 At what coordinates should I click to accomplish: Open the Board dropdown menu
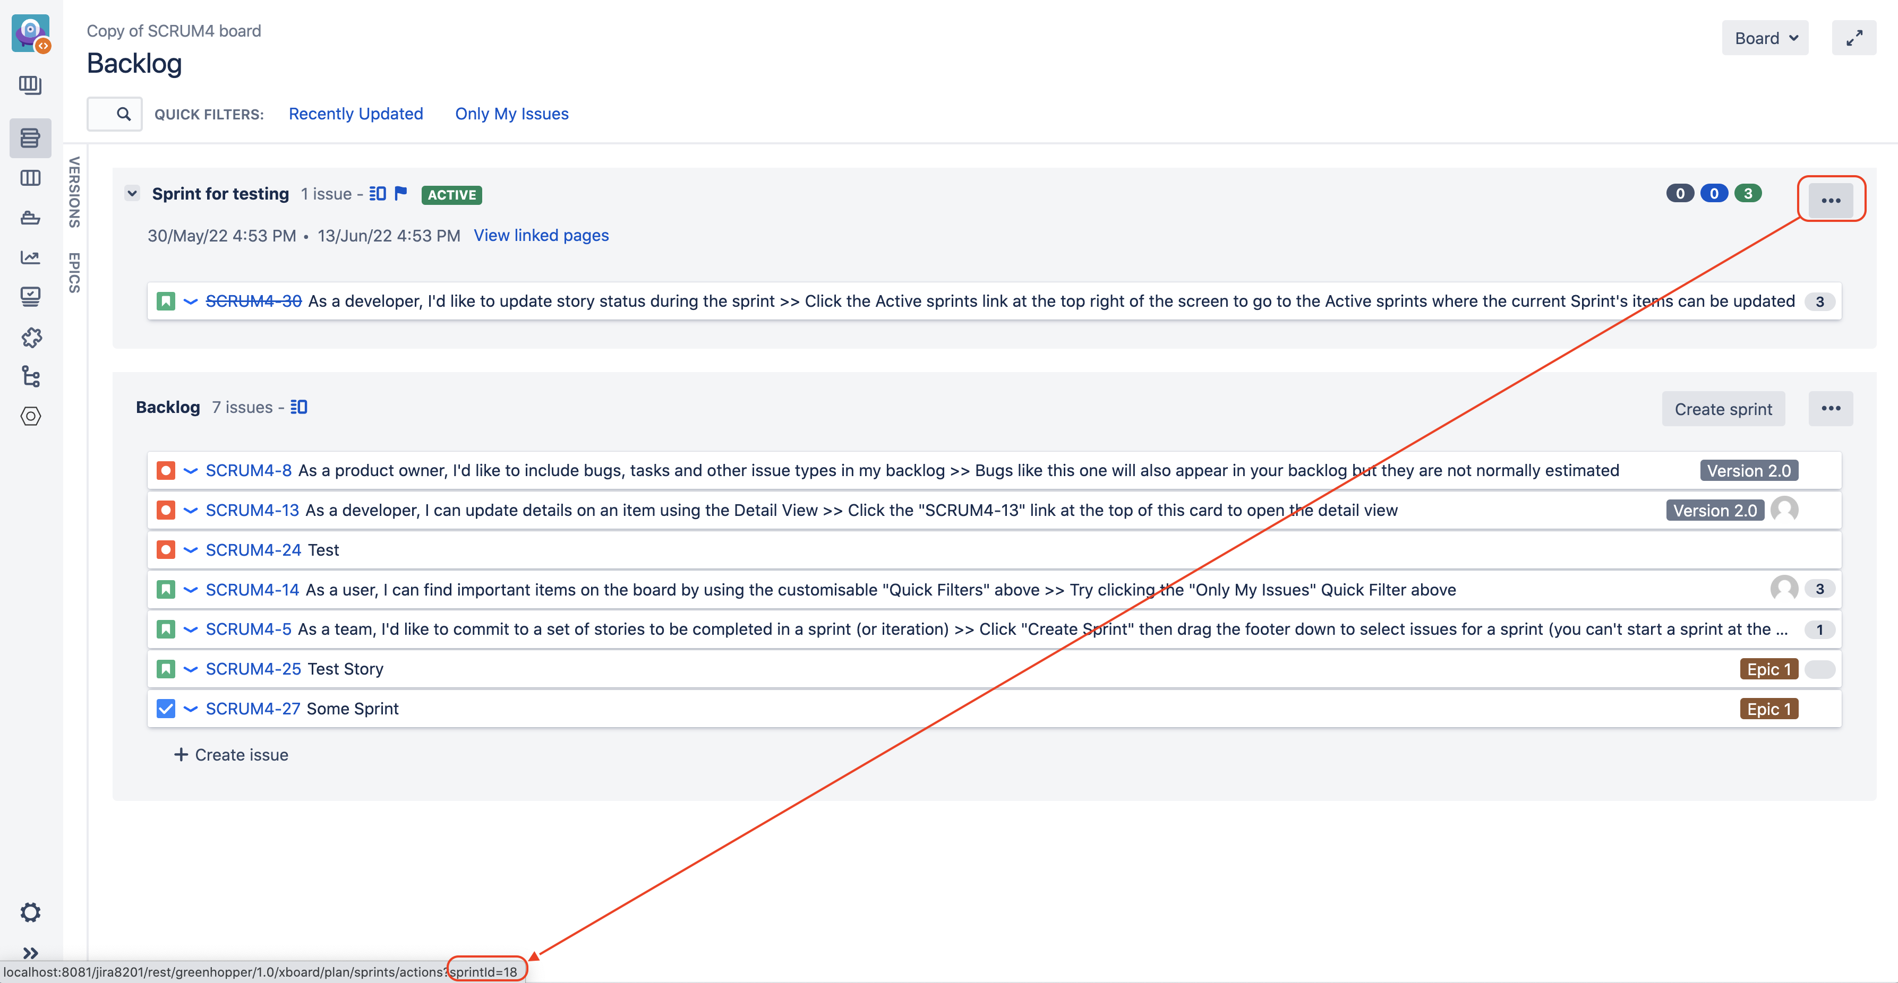pos(1765,38)
